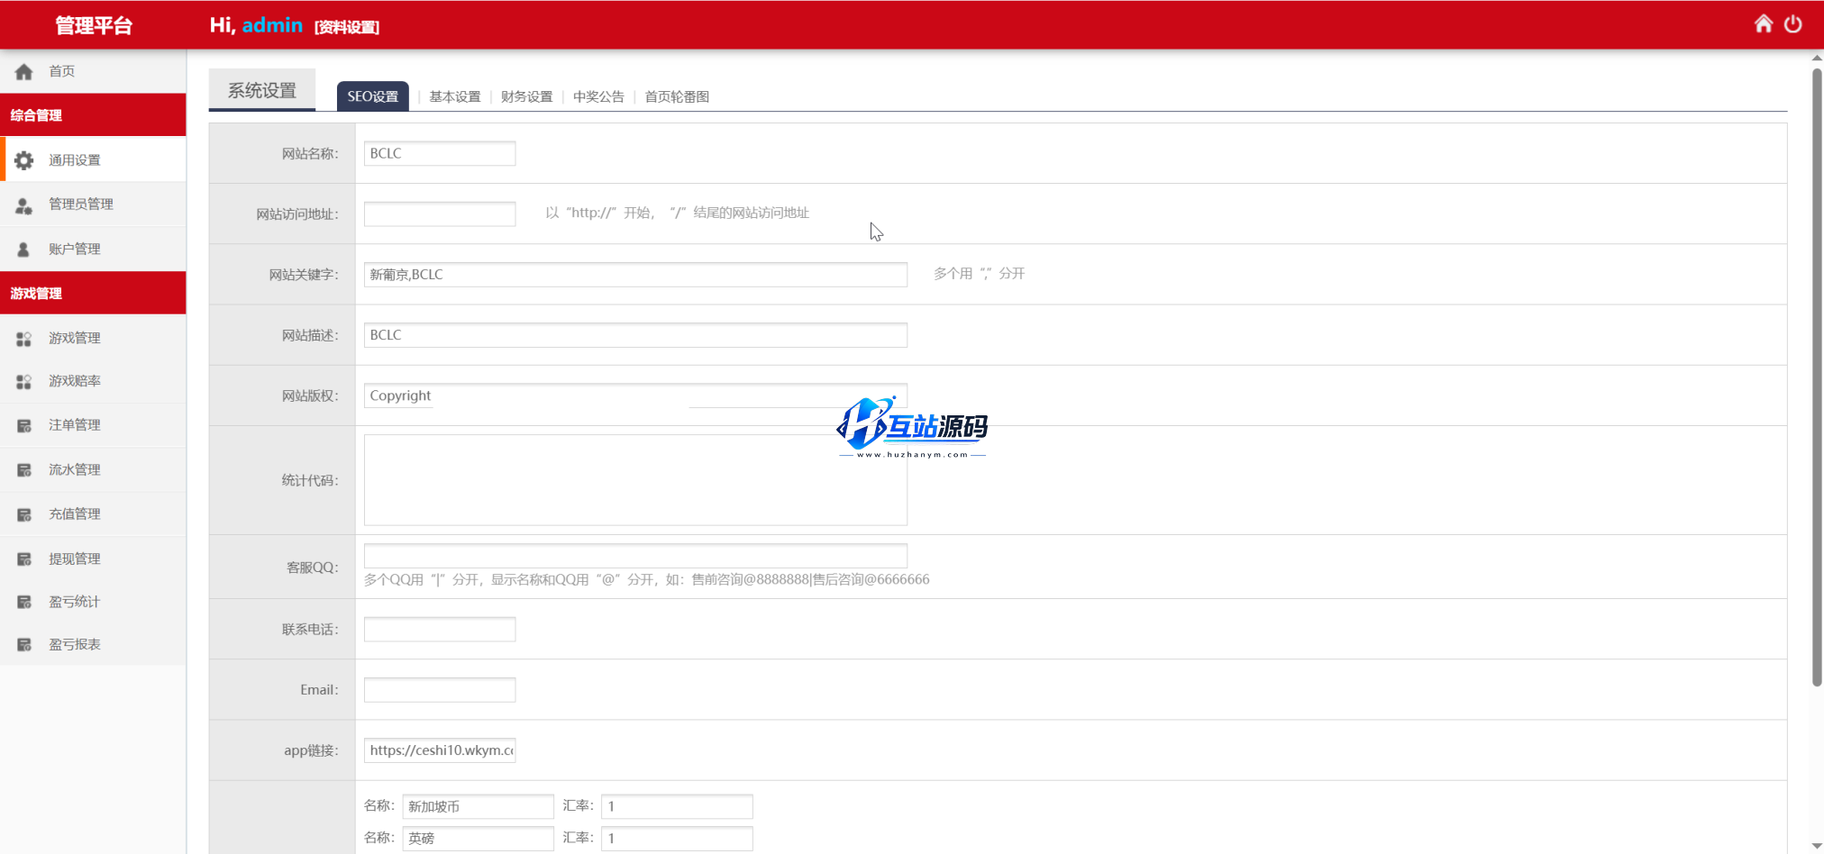Select the 中奖公告 tab
Screen dimensions: 1824x854
(x=598, y=96)
